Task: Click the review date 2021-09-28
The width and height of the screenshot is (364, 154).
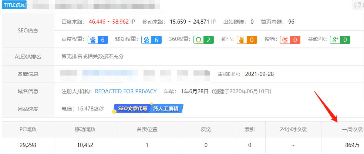Action: pyautogui.click(x=259, y=74)
